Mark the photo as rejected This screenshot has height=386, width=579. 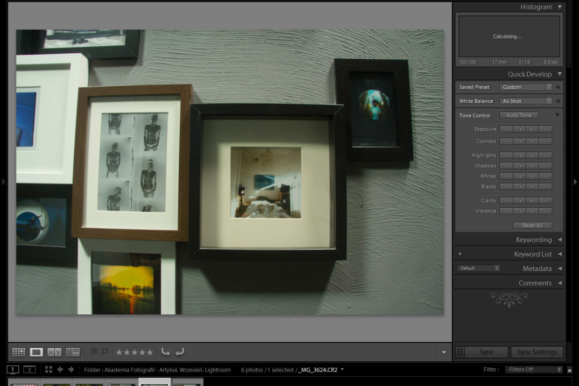click(x=105, y=352)
